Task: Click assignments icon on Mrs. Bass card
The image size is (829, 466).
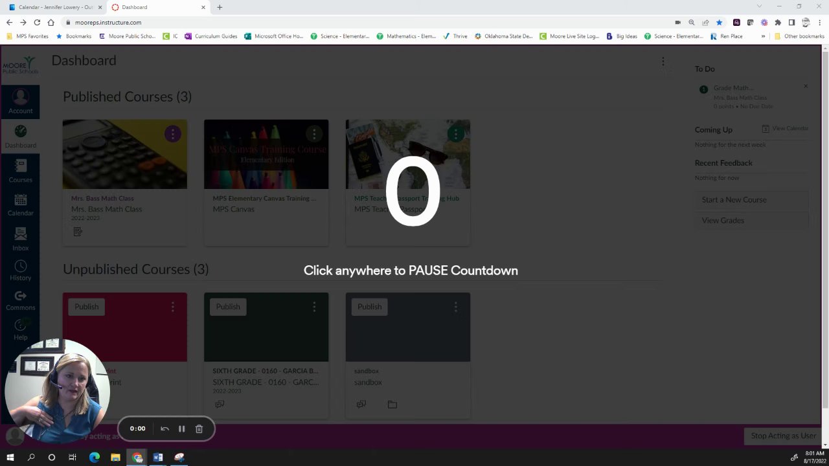Action: (x=78, y=232)
